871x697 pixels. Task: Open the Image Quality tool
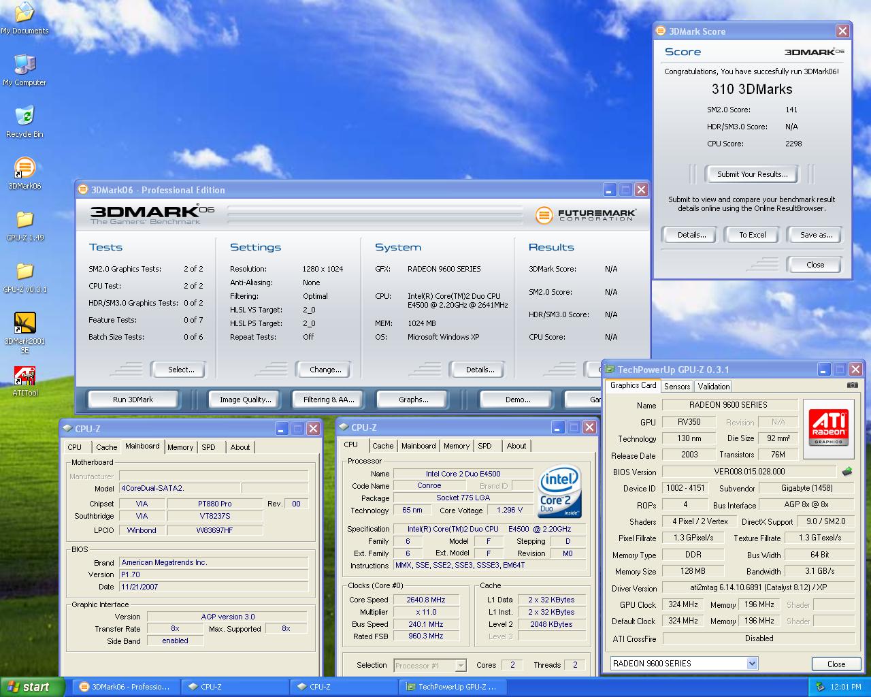[245, 400]
